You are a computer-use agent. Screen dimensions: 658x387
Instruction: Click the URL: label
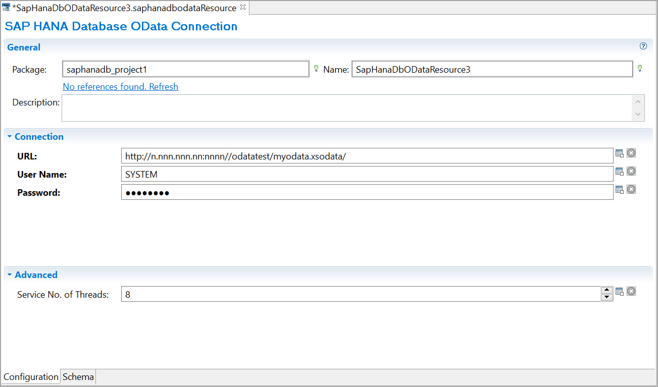[x=27, y=156]
